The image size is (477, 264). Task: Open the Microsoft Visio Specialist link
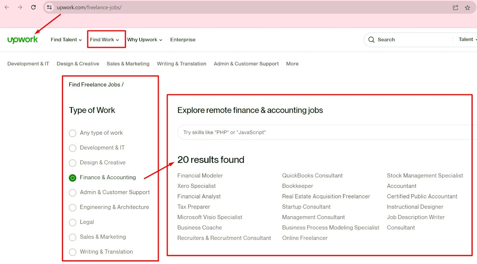pos(210,217)
